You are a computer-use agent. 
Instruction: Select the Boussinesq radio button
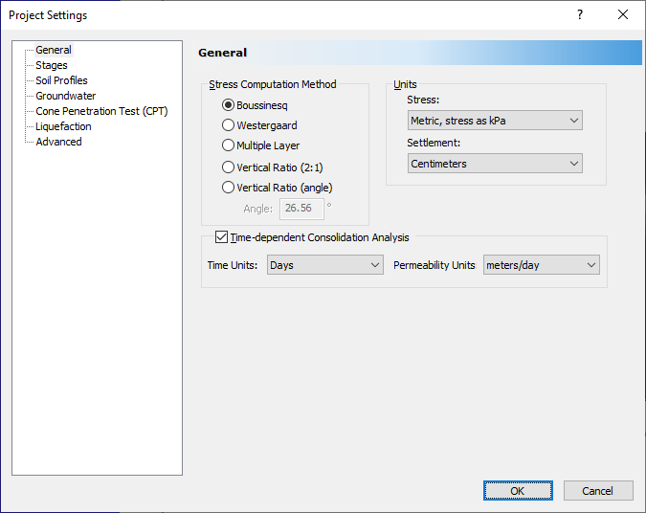pyautogui.click(x=228, y=105)
